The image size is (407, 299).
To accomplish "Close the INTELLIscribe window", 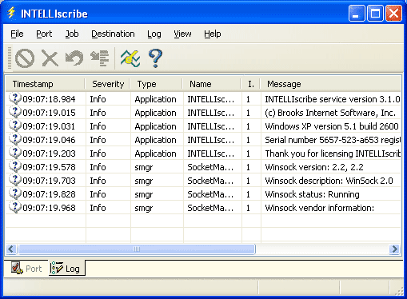I will point(393,13).
